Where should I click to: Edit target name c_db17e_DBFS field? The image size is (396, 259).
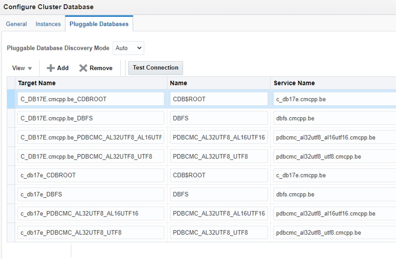click(91, 194)
